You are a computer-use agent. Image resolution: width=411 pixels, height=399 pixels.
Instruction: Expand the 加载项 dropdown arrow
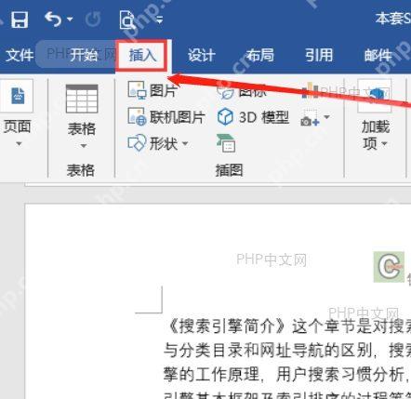pos(385,143)
